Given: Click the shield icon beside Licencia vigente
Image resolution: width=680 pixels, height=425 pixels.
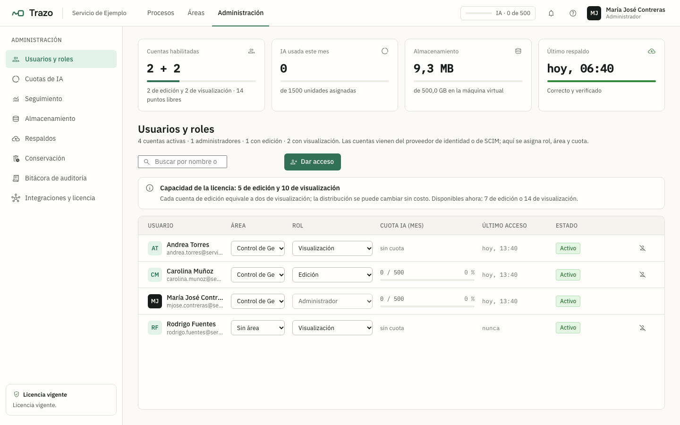Looking at the screenshot, I should [17, 394].
